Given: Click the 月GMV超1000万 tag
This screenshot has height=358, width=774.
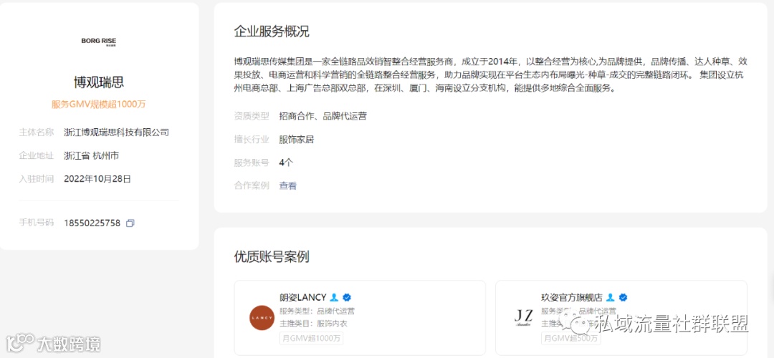Looking at the screenshot, I should 311,338.
